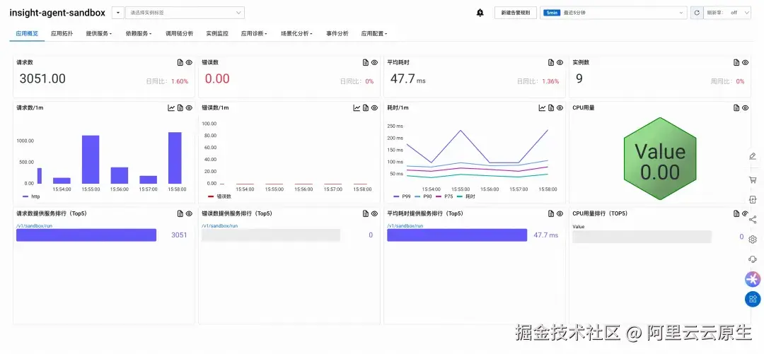Expand the 应用诊断 menu
This screenshot has width=764, height=354.
pos(254,34)
